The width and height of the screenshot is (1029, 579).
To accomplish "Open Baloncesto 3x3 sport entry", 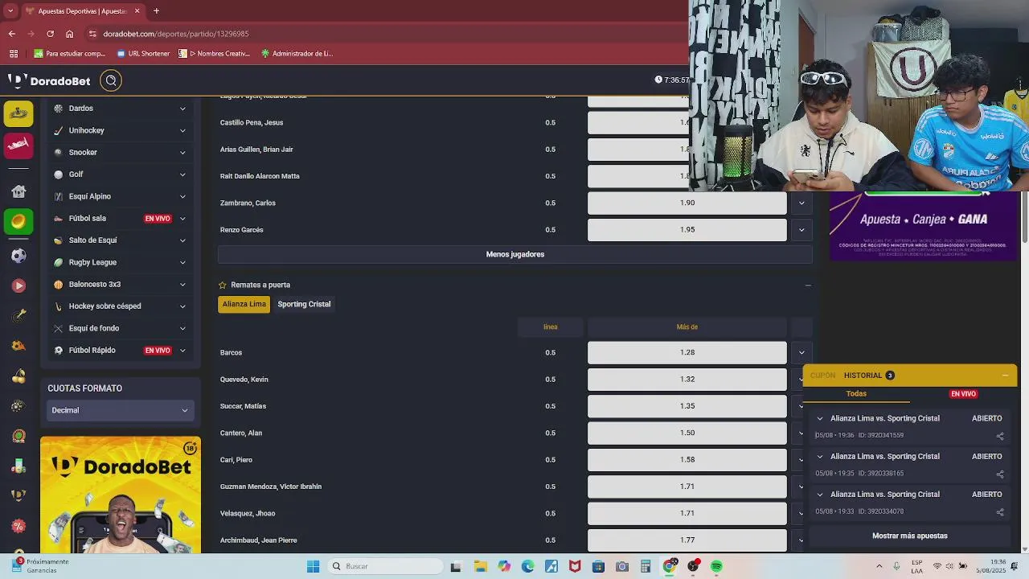I will [120, 285].
